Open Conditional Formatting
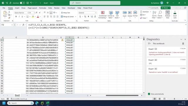This screenshot has height=106, width=188. point(103,15)
